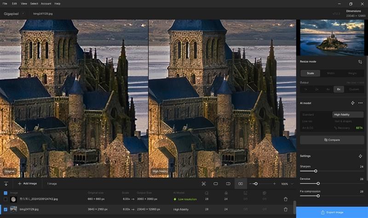Image resolution: width=368 pixels, height=218 pixels.
Task: Click the zoom-to-fit icon
Action: click(x=203, y=184)
